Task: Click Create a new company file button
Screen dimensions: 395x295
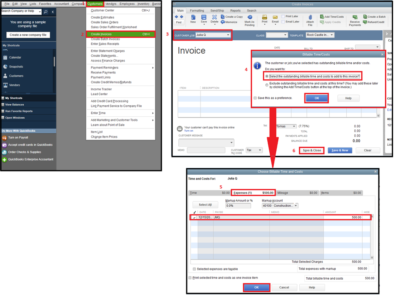Action: pos(28,35)
